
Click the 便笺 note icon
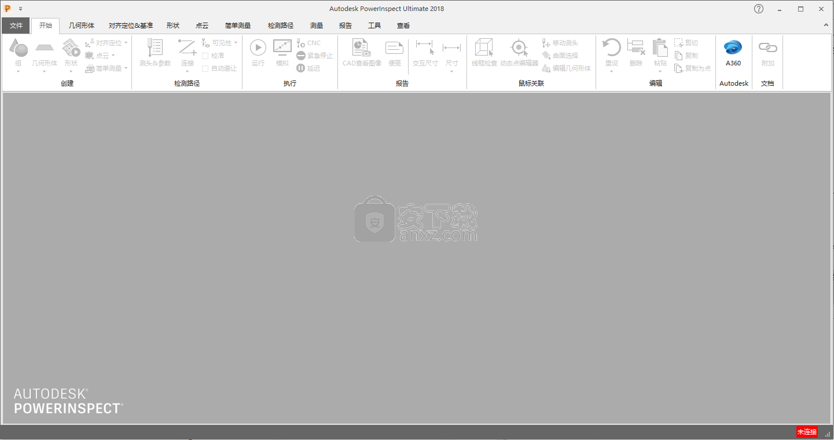click(395, 47)
